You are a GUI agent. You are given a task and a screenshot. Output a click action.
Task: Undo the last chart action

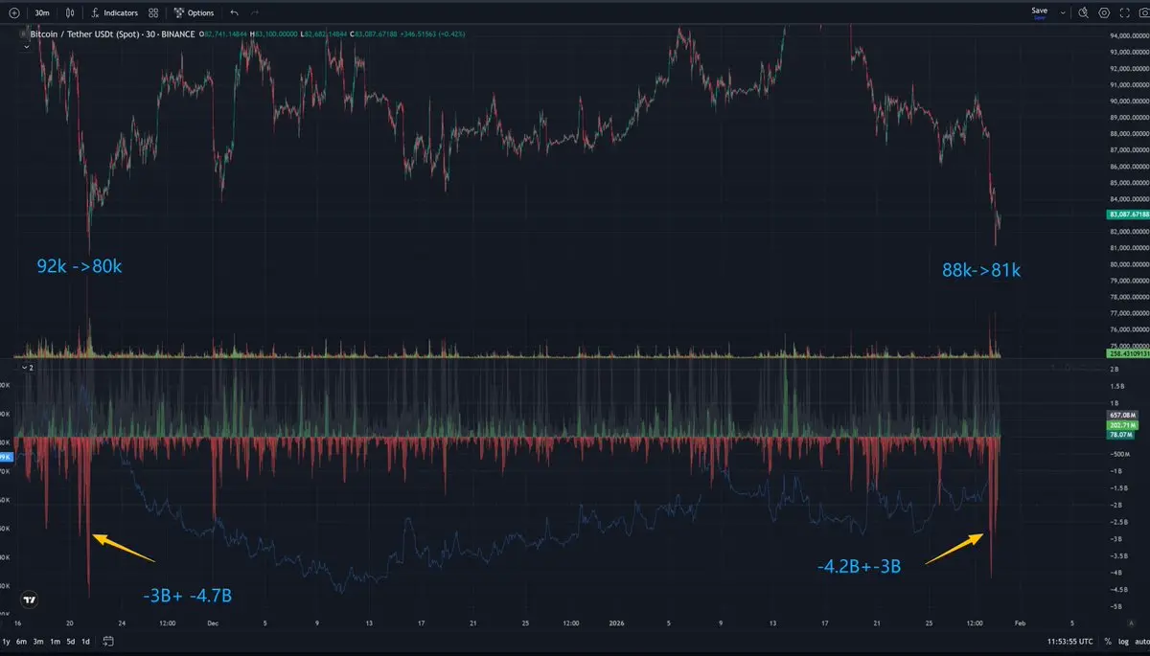(235, 12)
